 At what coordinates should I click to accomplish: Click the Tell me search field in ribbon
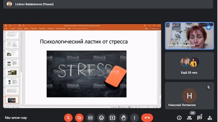point(80,28)
